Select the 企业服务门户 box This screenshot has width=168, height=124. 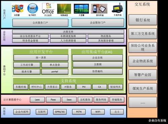pos(98,23)
